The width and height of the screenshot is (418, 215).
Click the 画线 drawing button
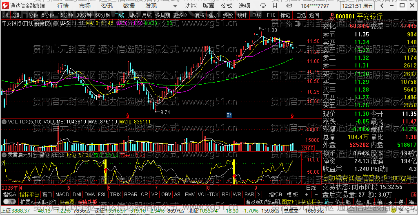(x=256, y=16)
